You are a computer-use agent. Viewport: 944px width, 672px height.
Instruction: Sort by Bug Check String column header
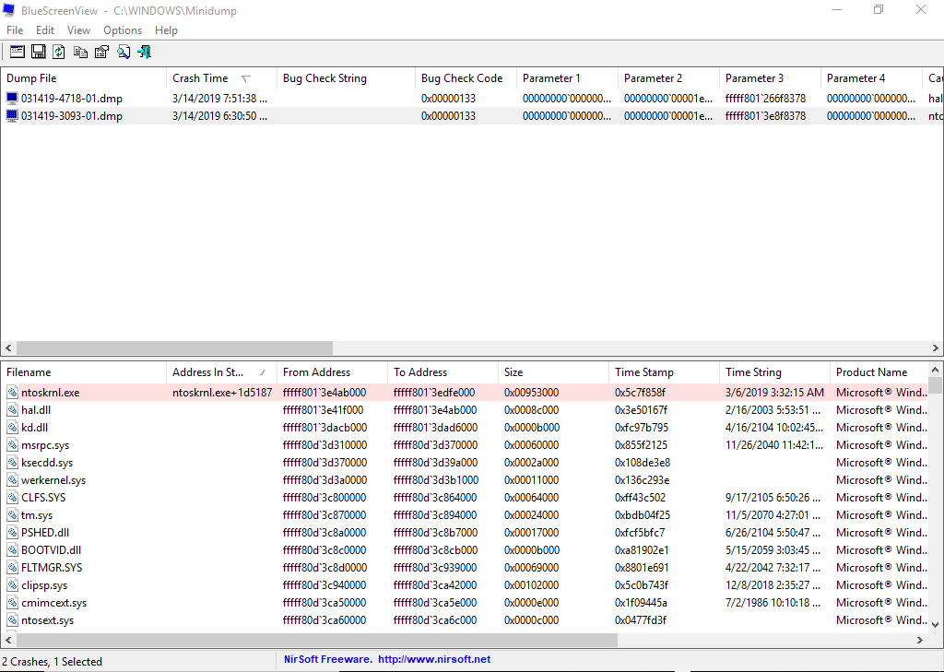point(347,78)
